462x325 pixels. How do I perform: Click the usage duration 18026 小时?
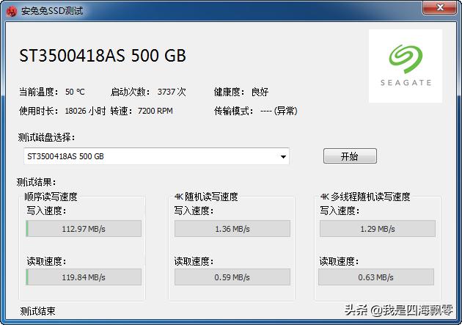86,111
